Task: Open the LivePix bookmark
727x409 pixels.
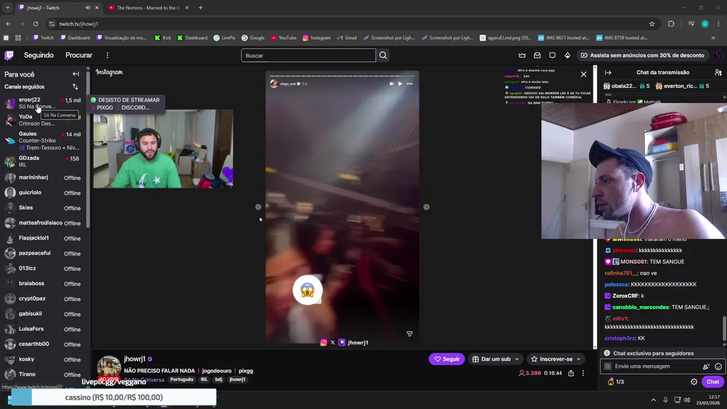Action: coord(224,38)
